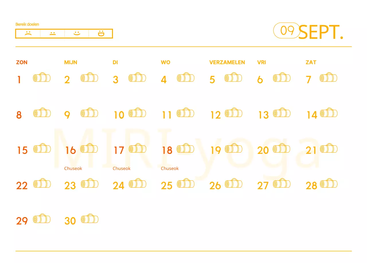Pick the smiling face mood icon
367x263 pixels.
point(77,33)
